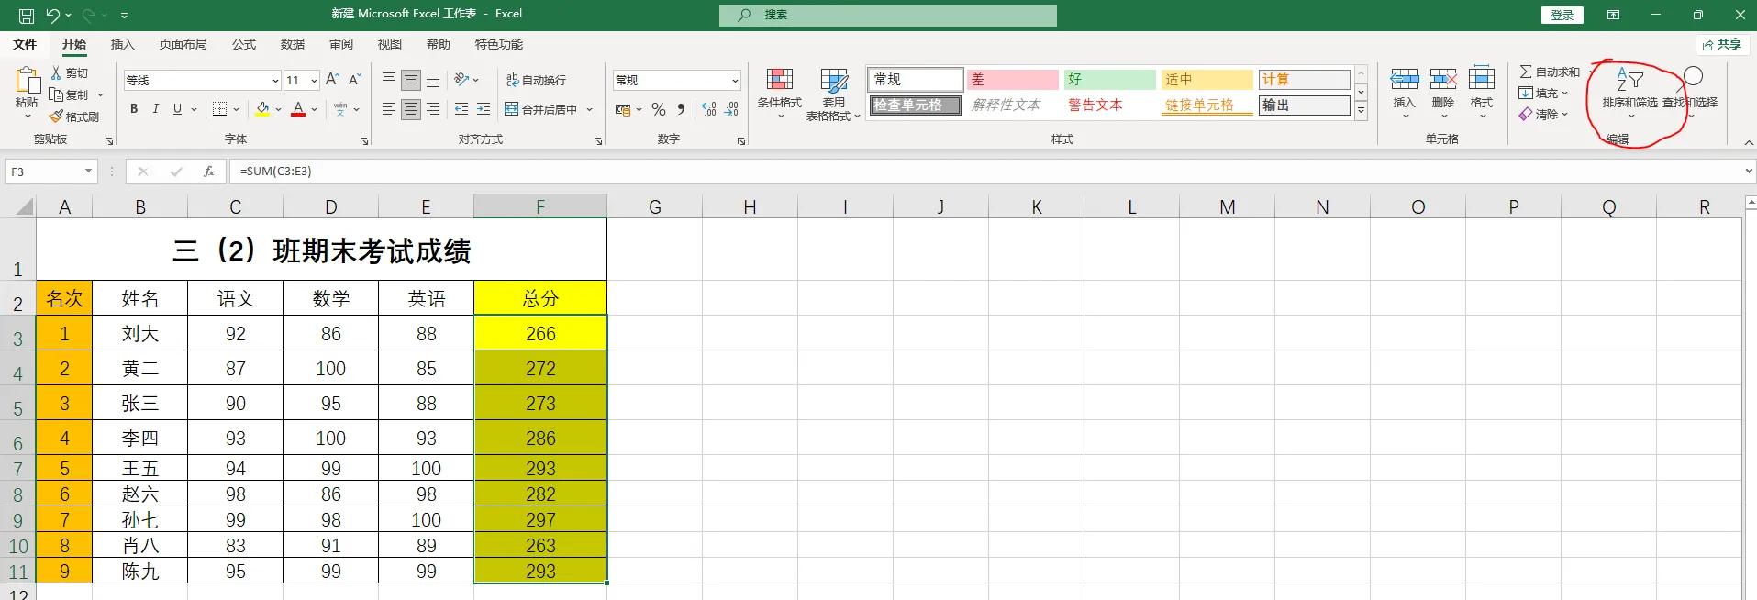
Task: Click the comma style icon
Action: [x=681, y=109]
